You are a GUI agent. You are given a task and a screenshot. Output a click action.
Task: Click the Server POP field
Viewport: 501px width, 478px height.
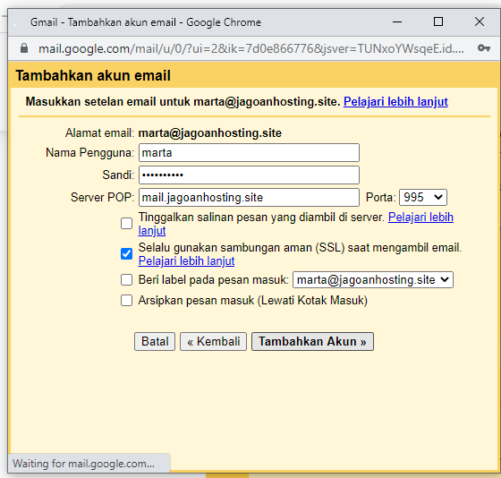point(249,197)
